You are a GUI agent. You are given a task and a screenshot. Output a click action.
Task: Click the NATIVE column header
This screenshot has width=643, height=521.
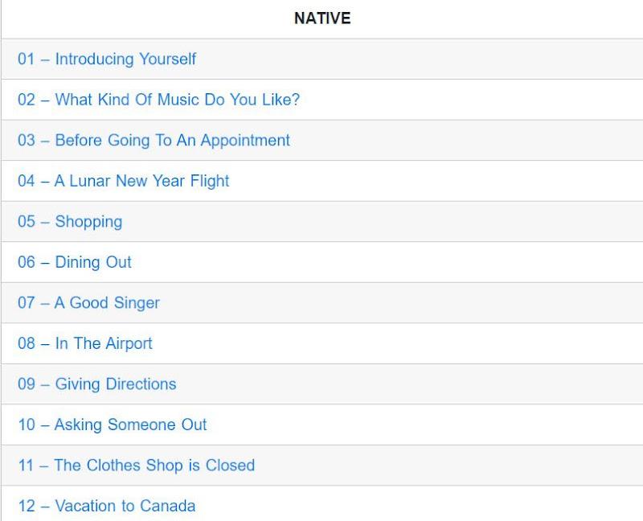click(322, 18)
